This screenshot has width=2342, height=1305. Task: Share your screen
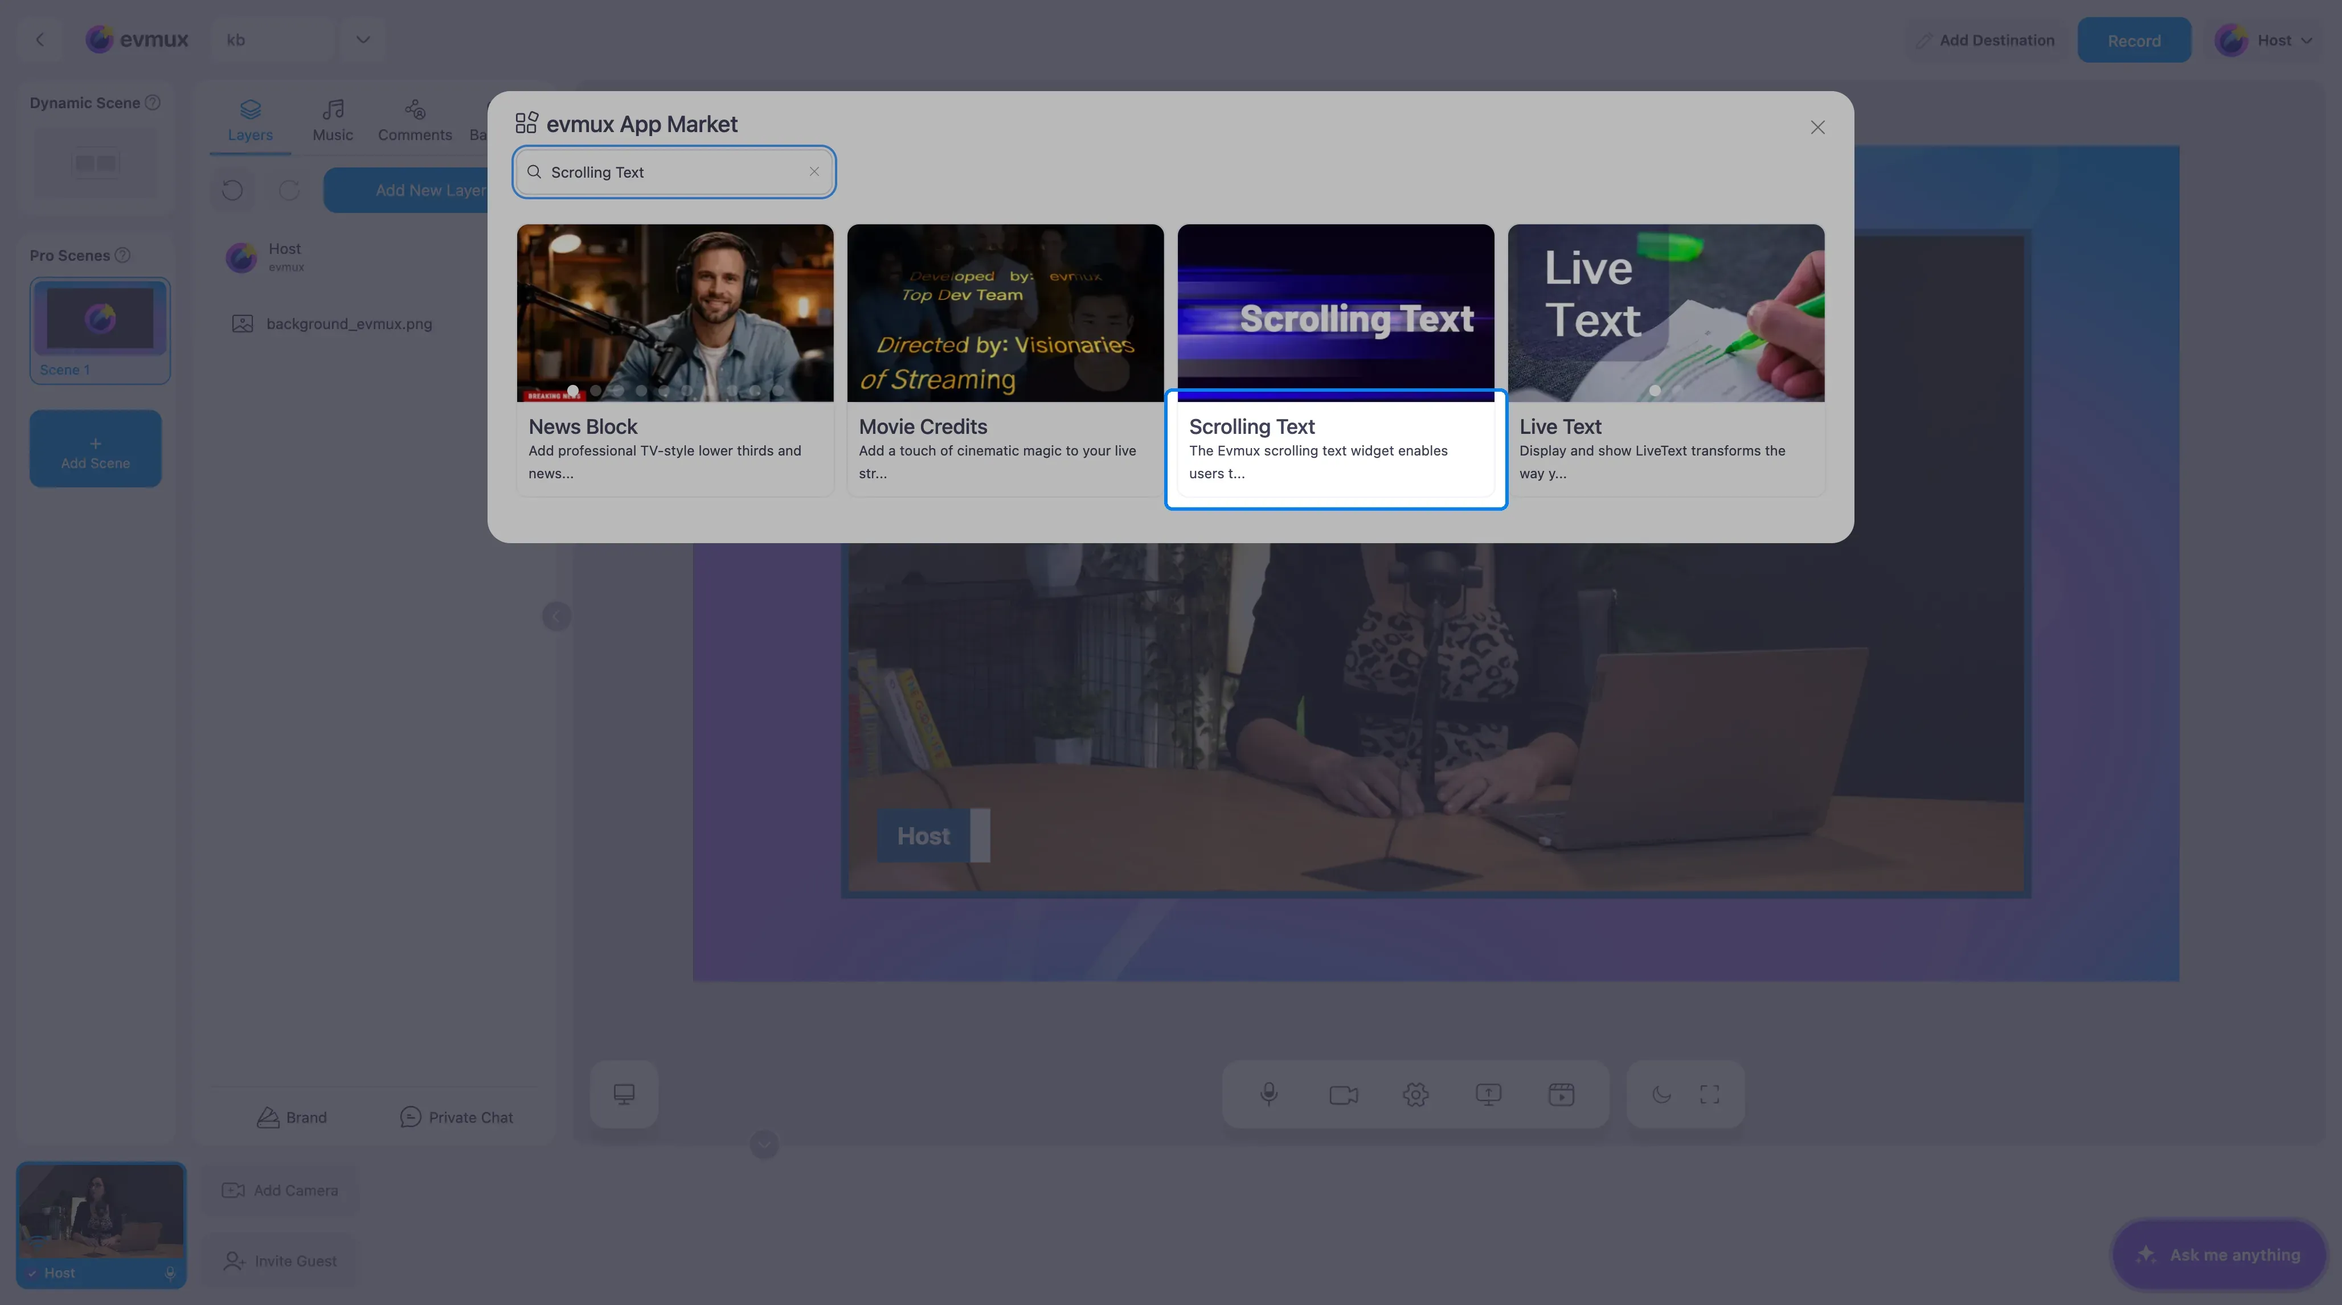1488,1094
